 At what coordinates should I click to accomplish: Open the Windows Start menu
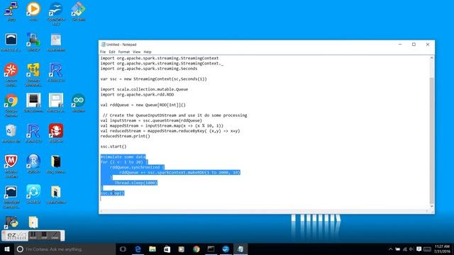pos(7,249)
